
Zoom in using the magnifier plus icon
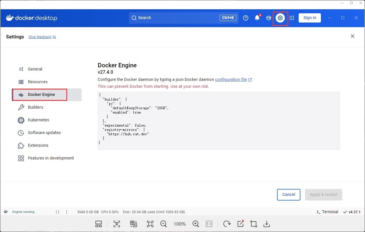[x=196, y=224]
